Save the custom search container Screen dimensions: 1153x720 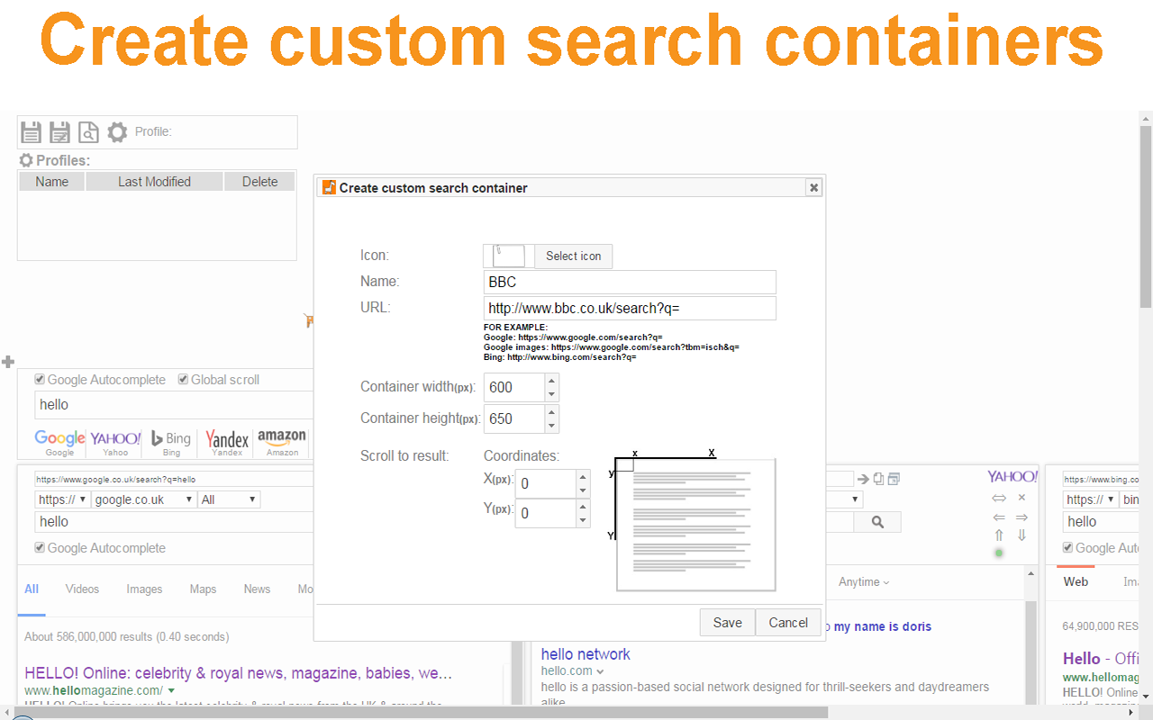(727, 622)
